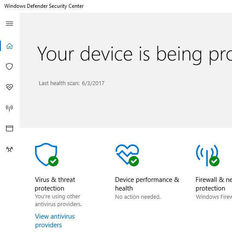The image size is (232, 232).
Task: Select the Home icon in sidebar
Action: [10, 46]
